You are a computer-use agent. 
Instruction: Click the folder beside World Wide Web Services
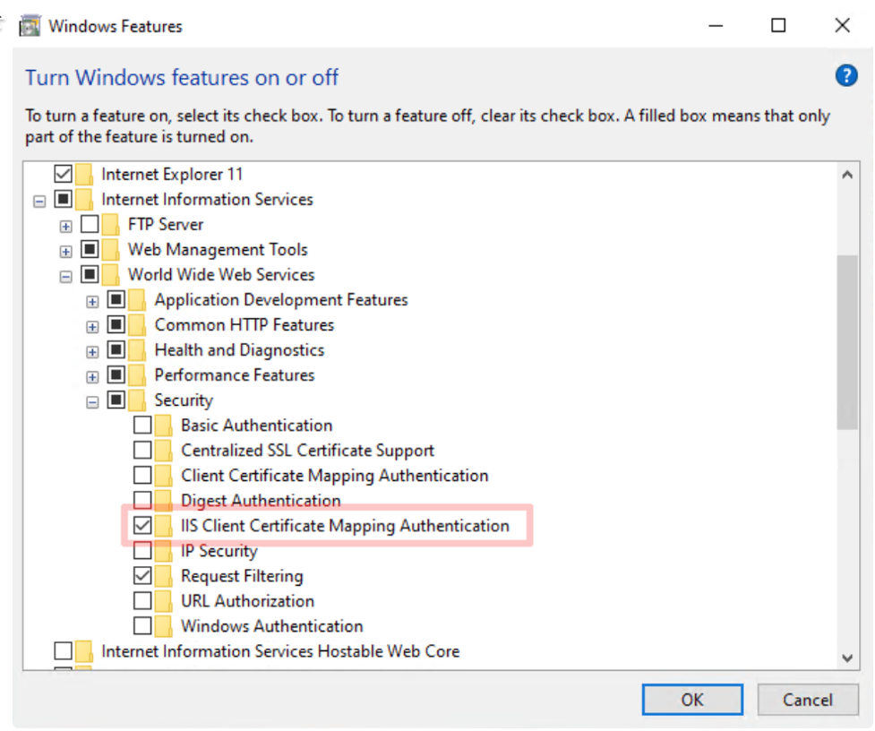[x=112, y=274]
